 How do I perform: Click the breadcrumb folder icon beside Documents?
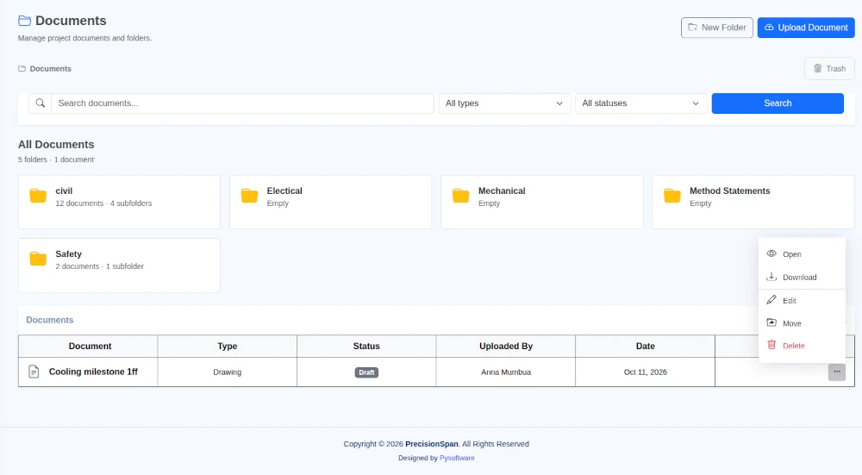click(22, 69)
